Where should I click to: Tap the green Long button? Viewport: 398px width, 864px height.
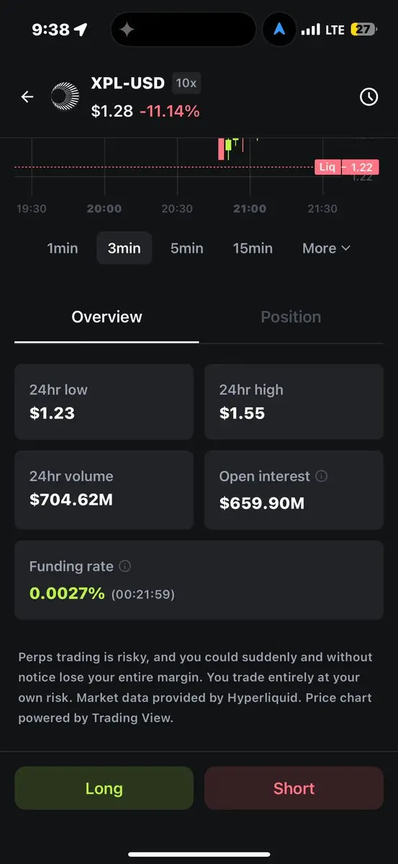[104, 788]
